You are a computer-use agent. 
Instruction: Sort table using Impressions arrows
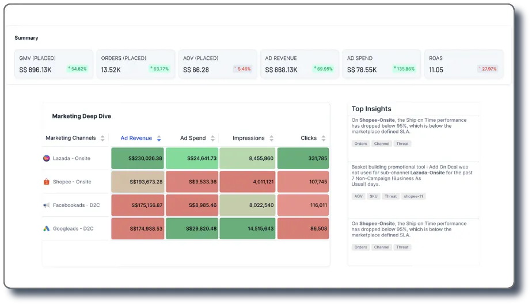(x=271, y=138)
